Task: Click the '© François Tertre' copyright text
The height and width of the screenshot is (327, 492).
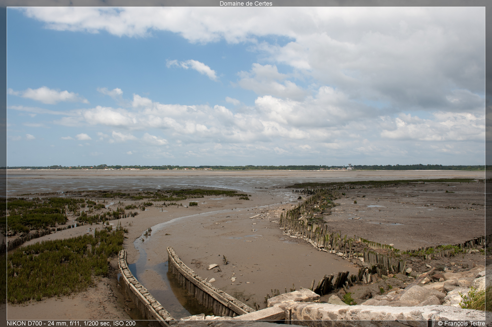Action: tap(461, 323)
